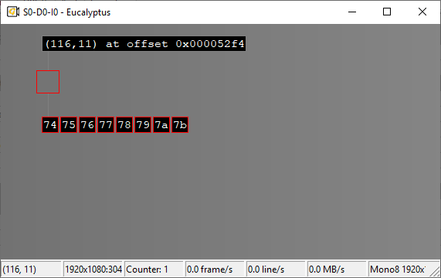Select the pixel value 77 box
The height and width of the screenshot is (278, 441).
click(x=106, y=125)
